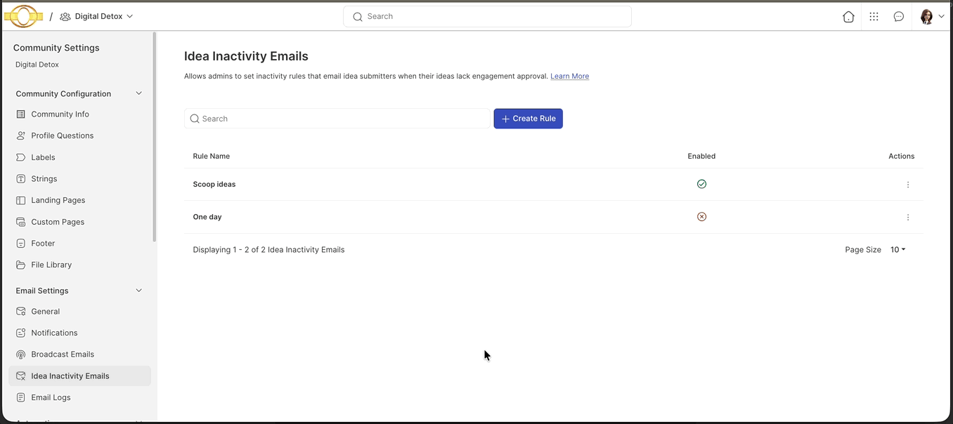
Task: Click the Create Rule button
Action: coord(528,118)
